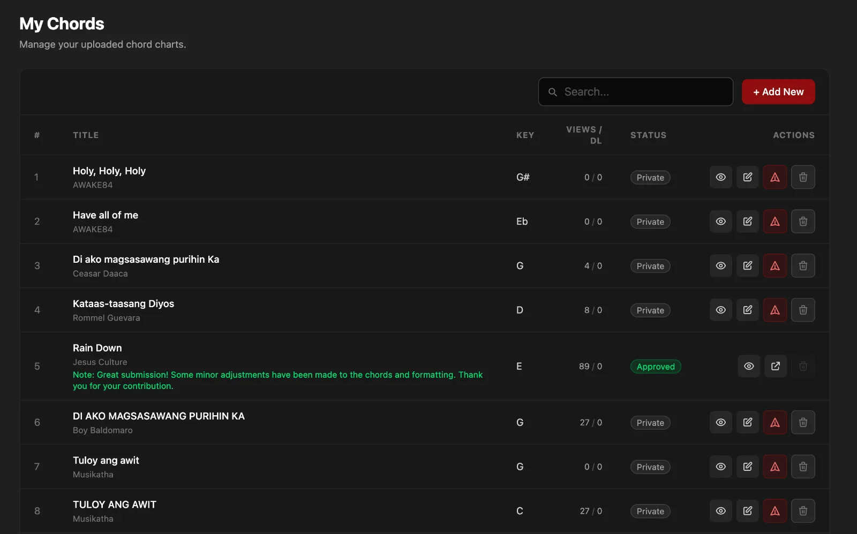The width and height of the screenshot is (857, 534).
Task: Open Rain Down in external link
Action: point(776,367)
